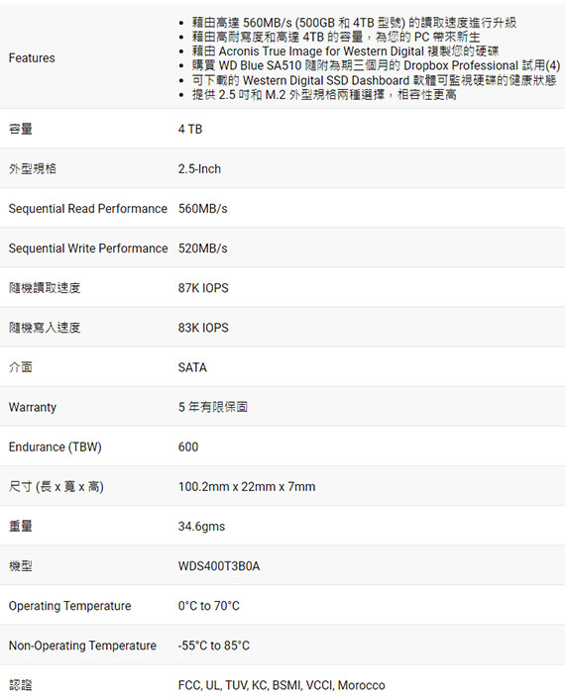The height and width of the screenshot is (697, 565).
Task: Select the 高耐寫度 and 4TB capacity bullet
Action: (x=336, y=37)
